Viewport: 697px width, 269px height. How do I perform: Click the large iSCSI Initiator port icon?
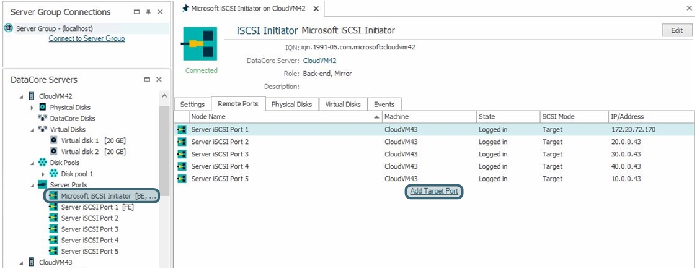pos(201,44)
